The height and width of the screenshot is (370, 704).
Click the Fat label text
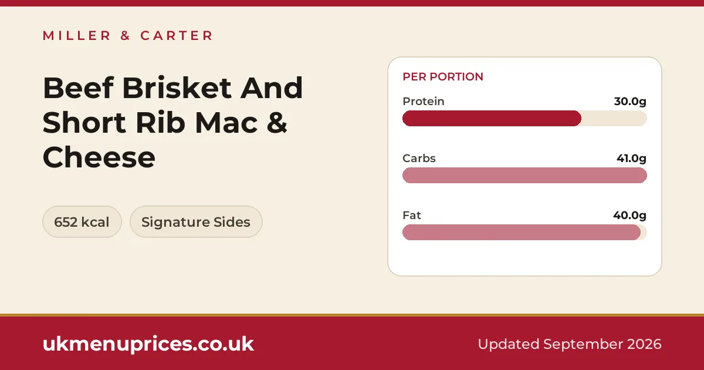412,216
